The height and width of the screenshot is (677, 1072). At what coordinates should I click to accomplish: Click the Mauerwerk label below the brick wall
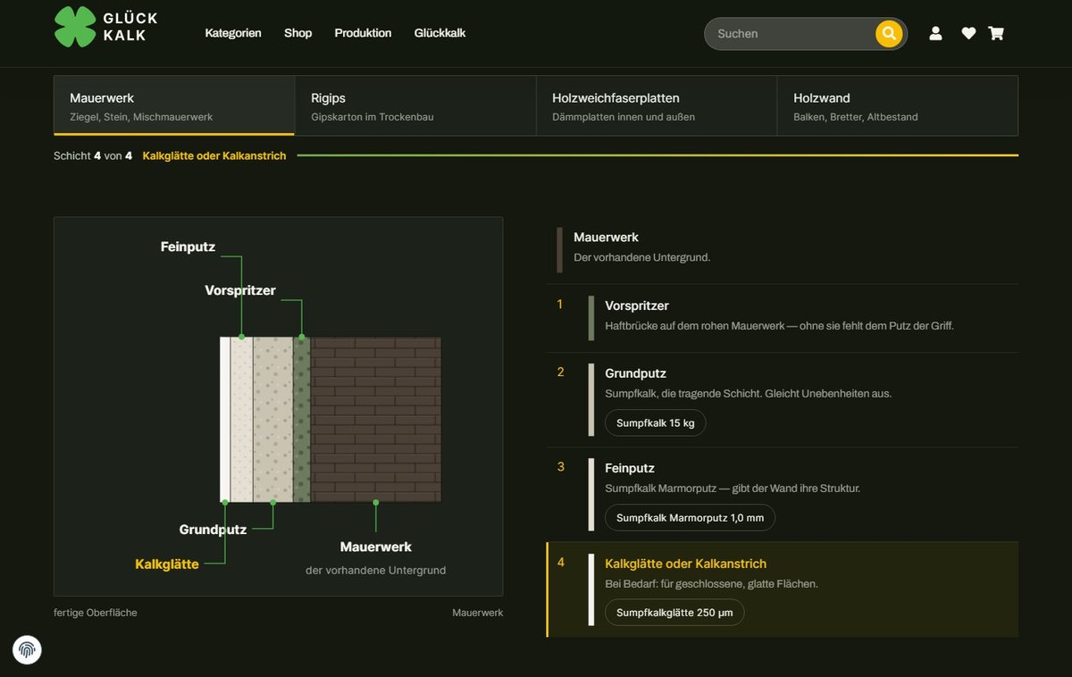(x=376, y=547)
